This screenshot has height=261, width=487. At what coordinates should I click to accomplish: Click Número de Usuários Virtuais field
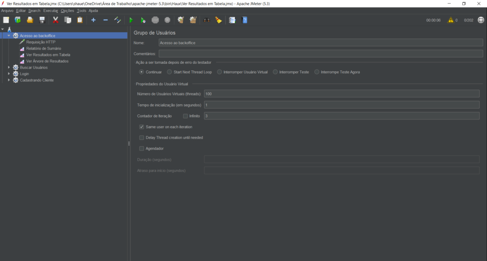tap(341, 94)
